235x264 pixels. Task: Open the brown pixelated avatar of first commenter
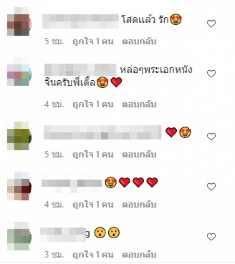19,22
